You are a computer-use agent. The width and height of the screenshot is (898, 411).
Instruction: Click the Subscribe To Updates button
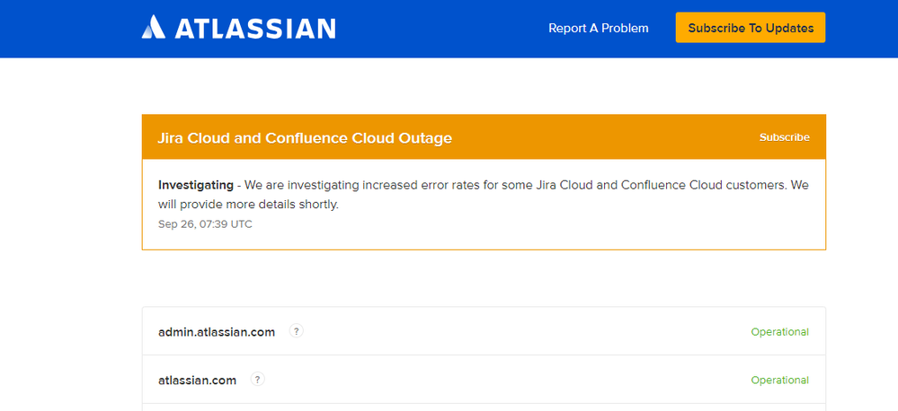tap(751, 28)
